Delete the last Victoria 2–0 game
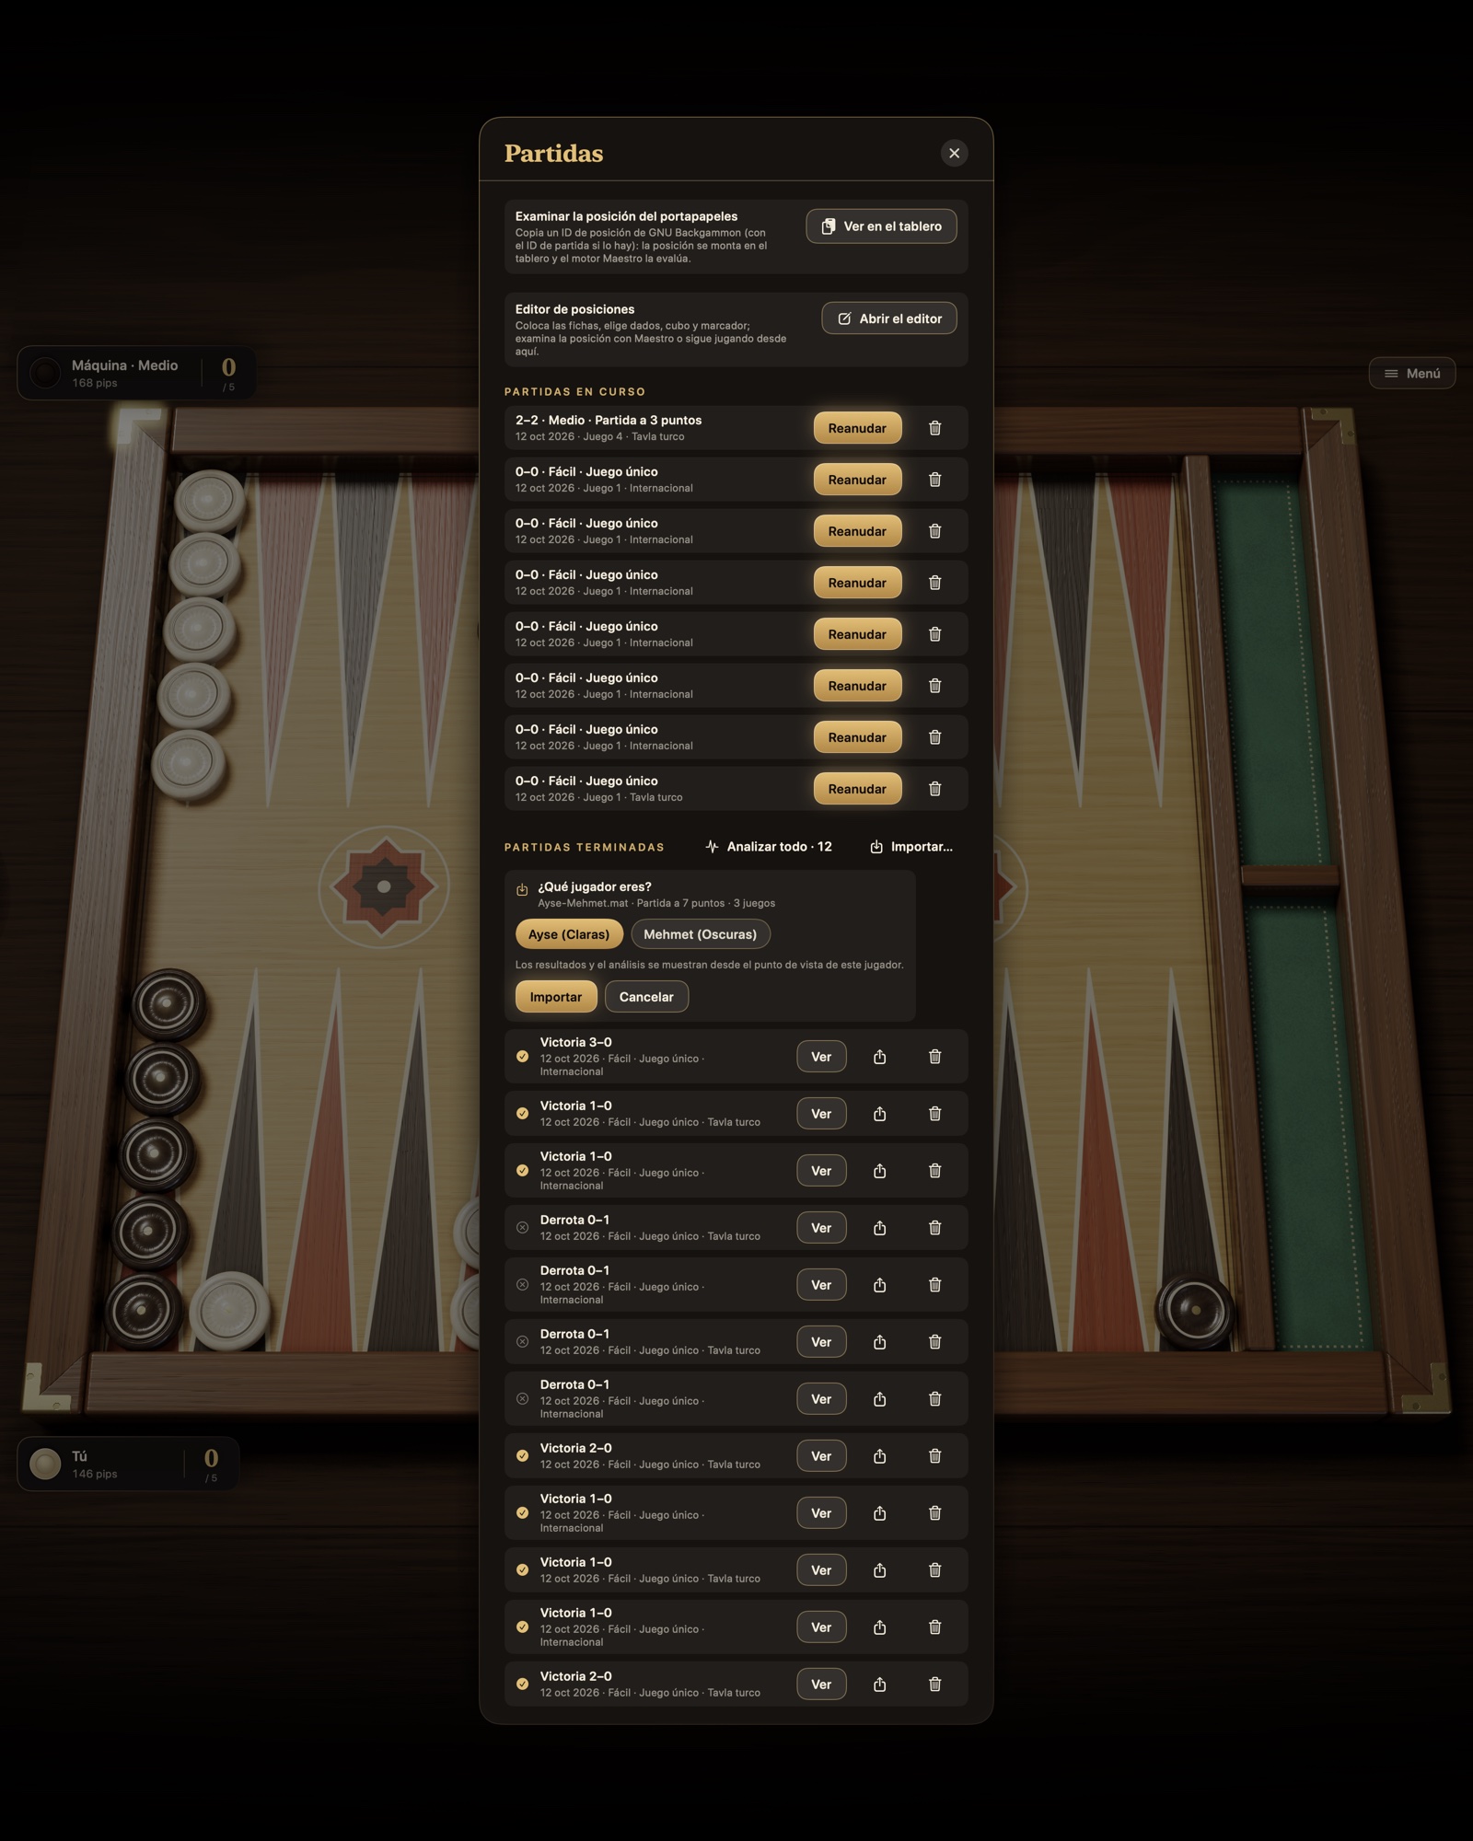Screen dimensions: 1473x1841 (x=934, y=1685)
